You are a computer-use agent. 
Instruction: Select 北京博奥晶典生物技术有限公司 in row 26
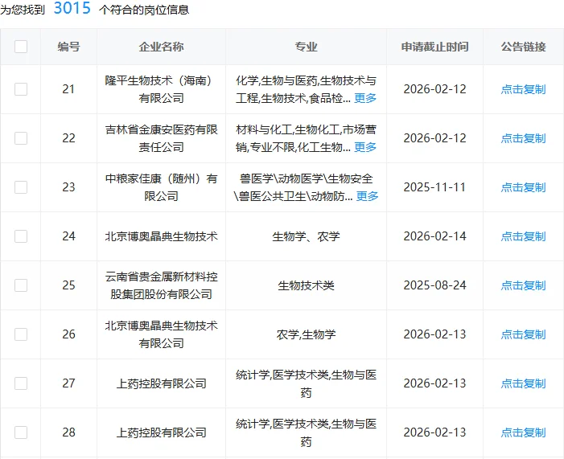tap(161, 334)
